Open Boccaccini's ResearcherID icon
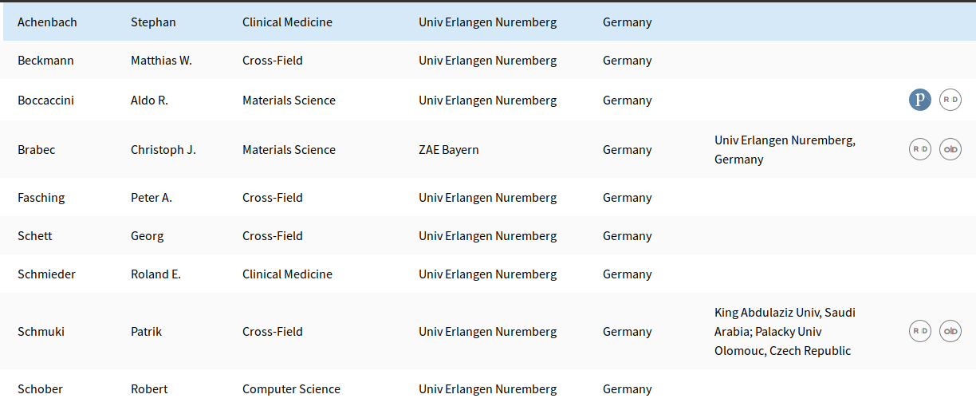The height and width of the screenshot is (406, 976). click(x=950, y=100)
